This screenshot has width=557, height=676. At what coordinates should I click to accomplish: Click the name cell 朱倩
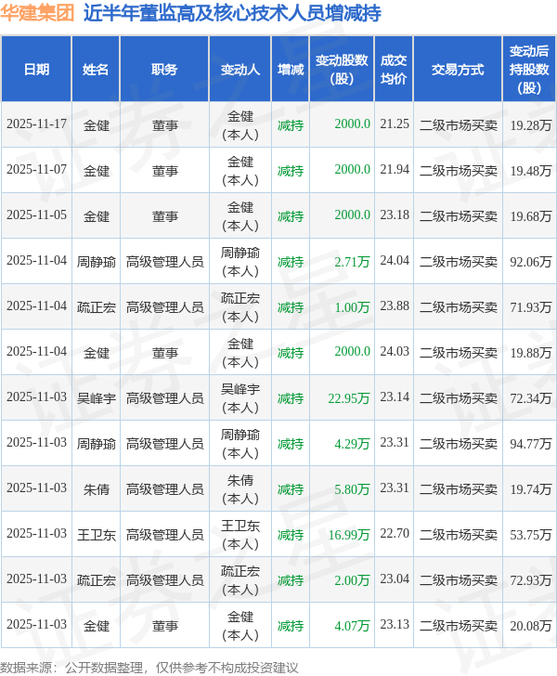pyautogui.click(x=97, y=489)
